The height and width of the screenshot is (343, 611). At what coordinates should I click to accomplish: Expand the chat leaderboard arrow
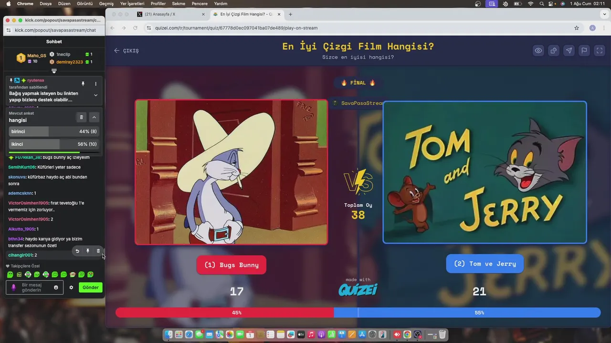coord(54,71)
